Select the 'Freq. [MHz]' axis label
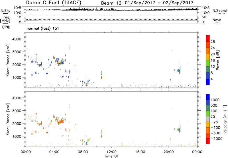Image resolution: width=228 pixels, height=158 pixels. pyautogui.click(x=5, y=19)
